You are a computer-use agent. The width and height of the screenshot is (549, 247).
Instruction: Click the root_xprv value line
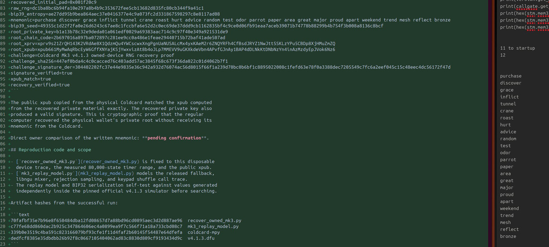(173, 43)
